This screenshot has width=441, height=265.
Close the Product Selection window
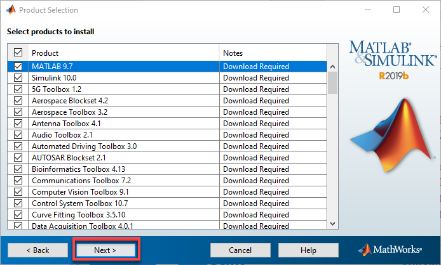pyautogui.click(x=426, y=10)
